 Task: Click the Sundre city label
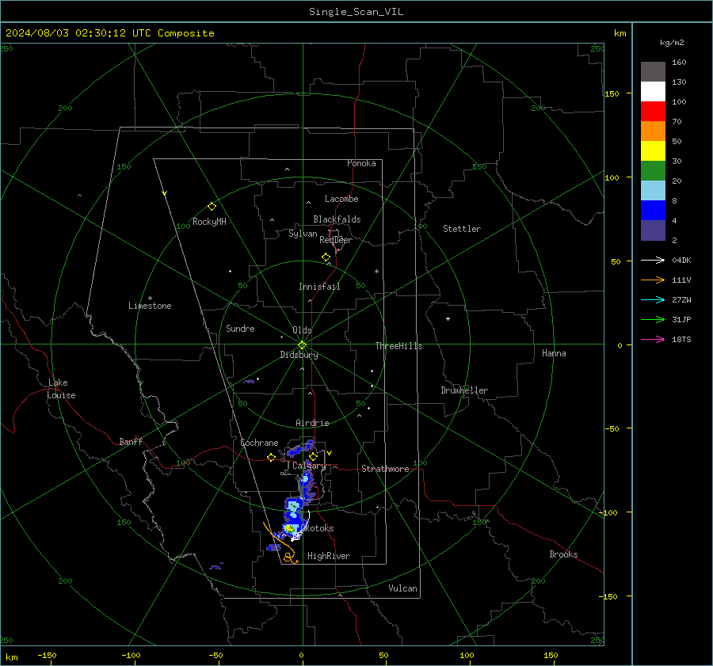(x=240, y=329)
